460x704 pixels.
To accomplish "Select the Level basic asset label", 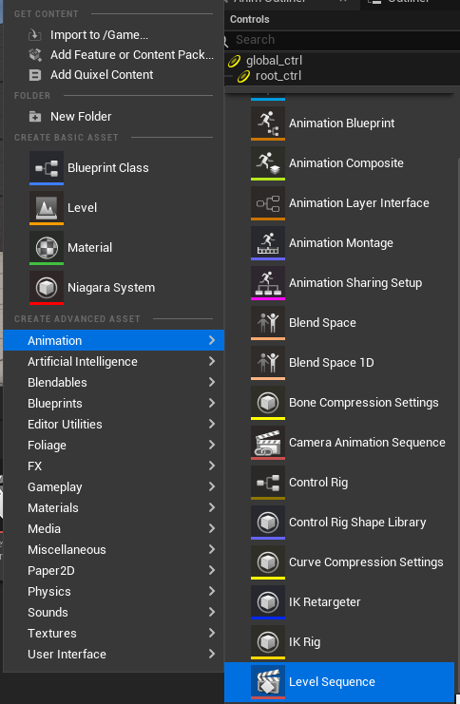I will [82, 208].
